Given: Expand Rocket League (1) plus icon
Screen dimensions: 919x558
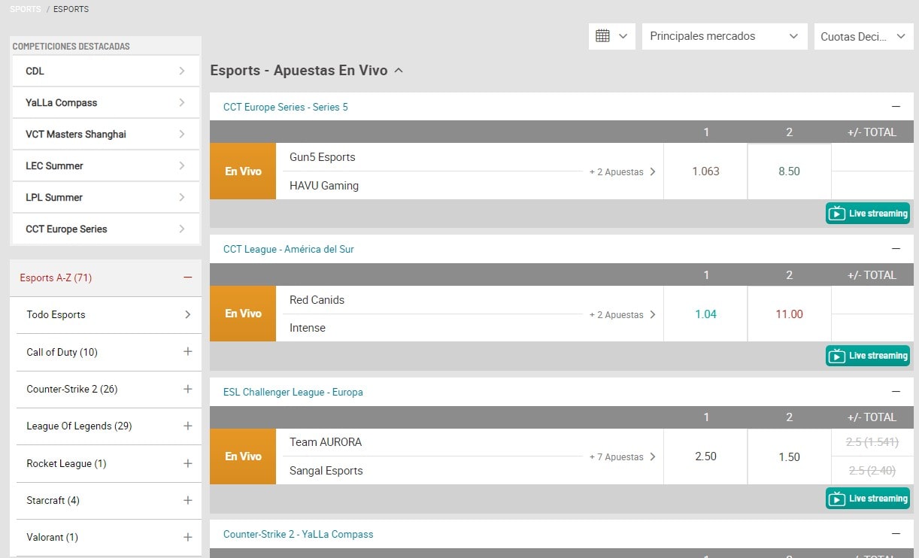Looking at the screenshot, I should (x=188, y=463).
